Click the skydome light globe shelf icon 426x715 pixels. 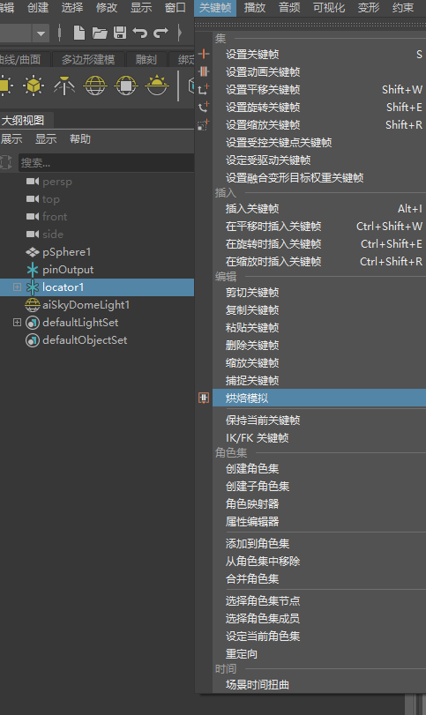pos(95,86)
